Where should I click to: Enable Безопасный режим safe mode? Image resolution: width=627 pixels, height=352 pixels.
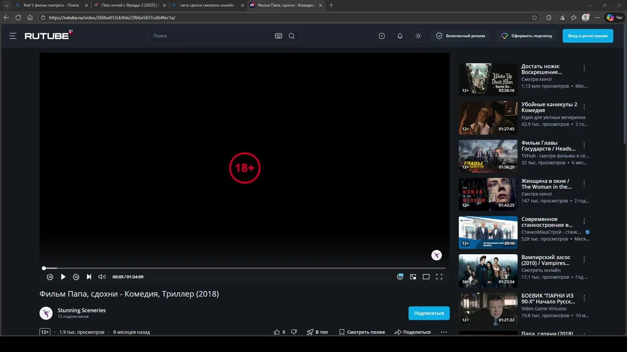point(460,36)
